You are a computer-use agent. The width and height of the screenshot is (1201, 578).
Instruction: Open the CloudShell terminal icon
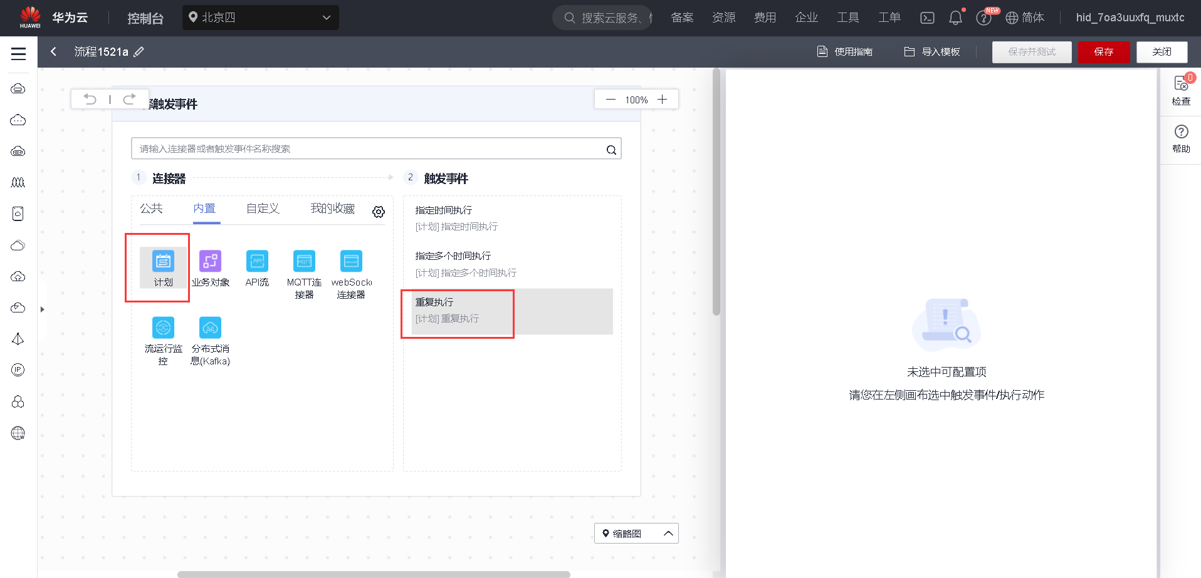point(927,18)
